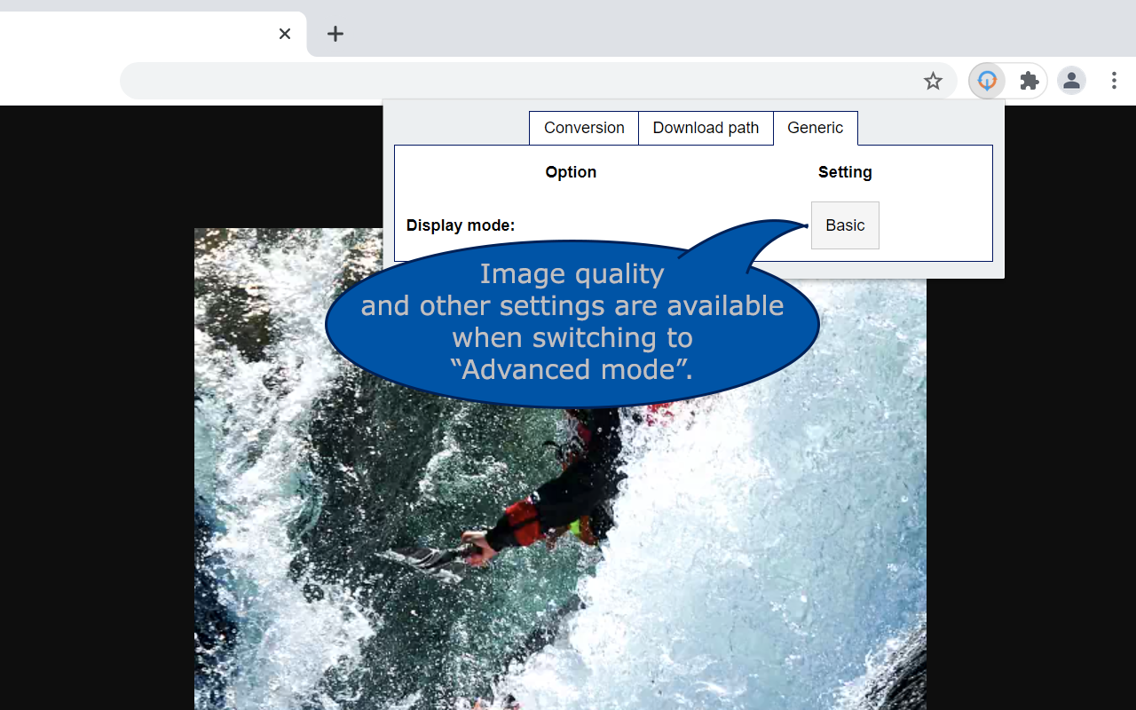Select the Generic tab
Screen dimensions: 1136x710
(x=815, y=128)
